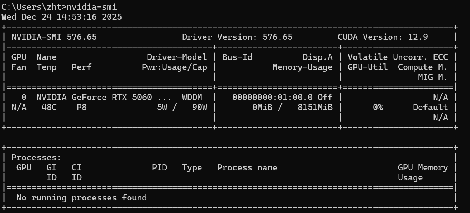Select the Volatile Uncorr. ECC header

click(398, 57)
